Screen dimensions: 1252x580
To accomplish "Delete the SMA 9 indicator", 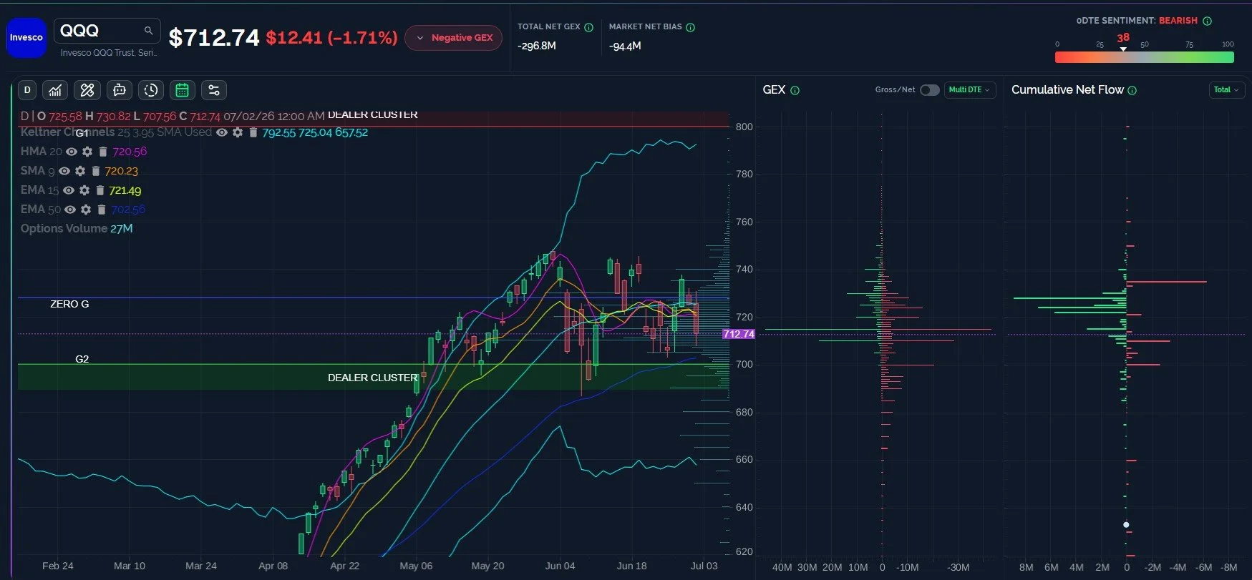I will click(95, 171).
